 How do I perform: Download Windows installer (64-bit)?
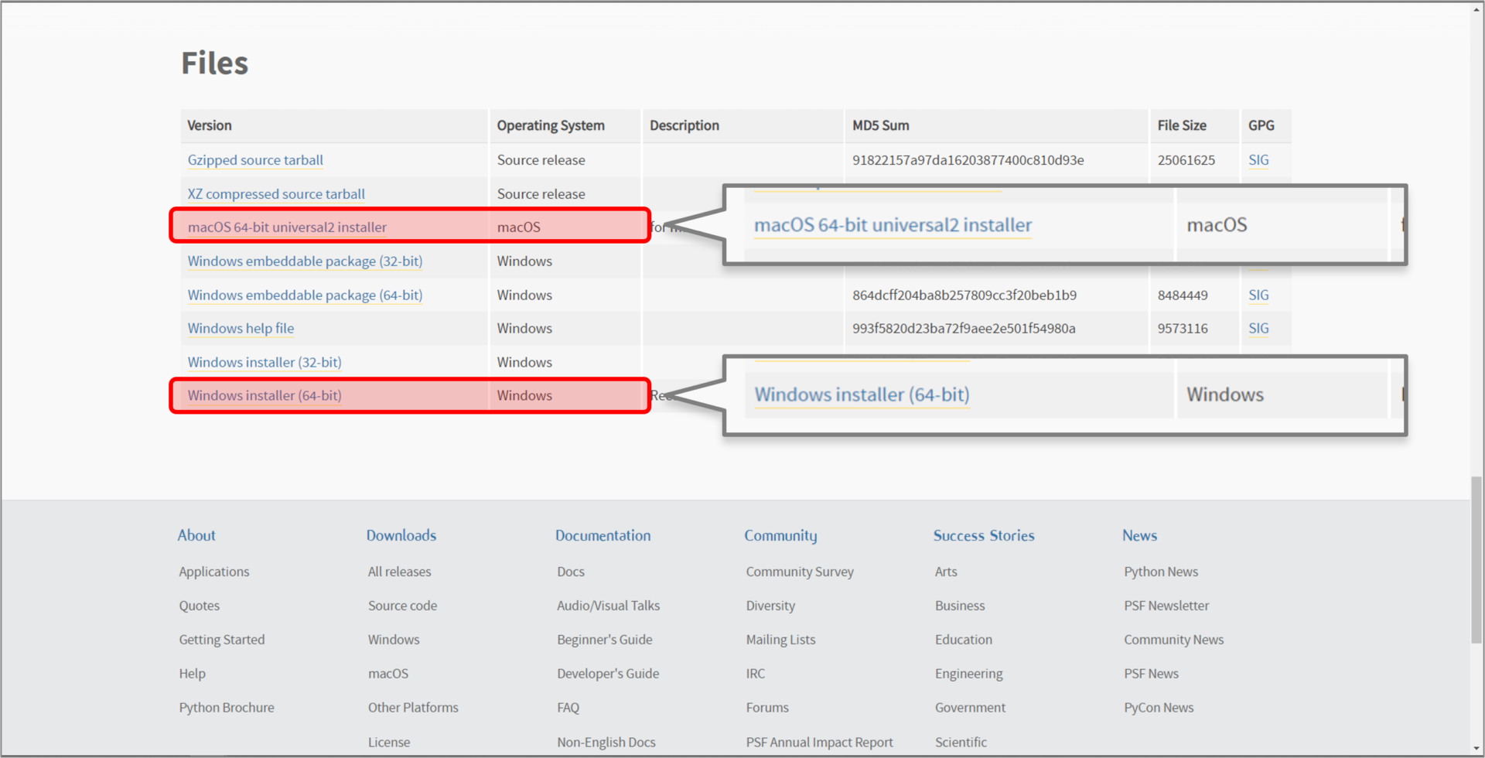(265, 396)
